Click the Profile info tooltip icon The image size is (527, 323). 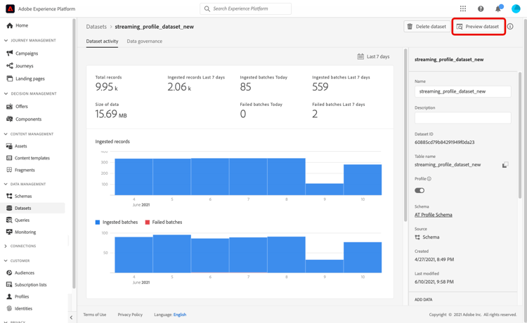tap(429, 179)
